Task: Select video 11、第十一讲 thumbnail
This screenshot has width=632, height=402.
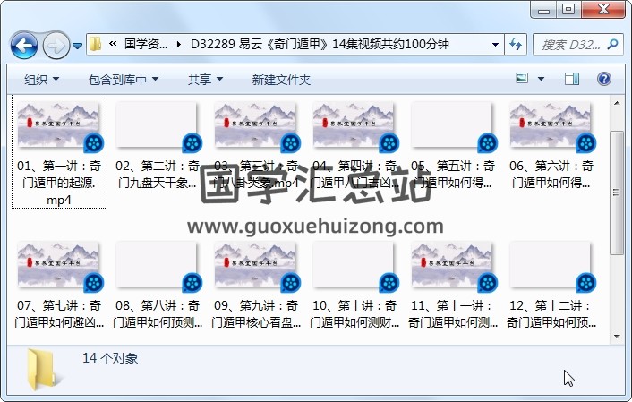Action: click(x=454, y=266)
